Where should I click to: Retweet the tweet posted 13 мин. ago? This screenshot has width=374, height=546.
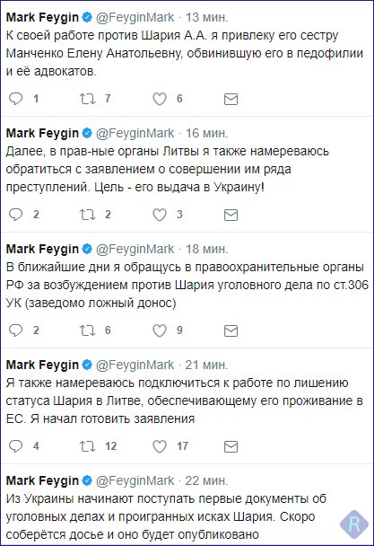click(87, 99)
